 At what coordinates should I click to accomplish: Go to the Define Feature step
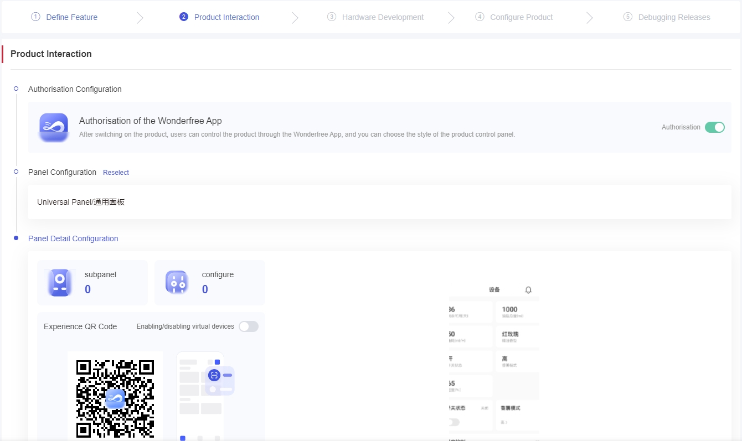tap(64, 17)
